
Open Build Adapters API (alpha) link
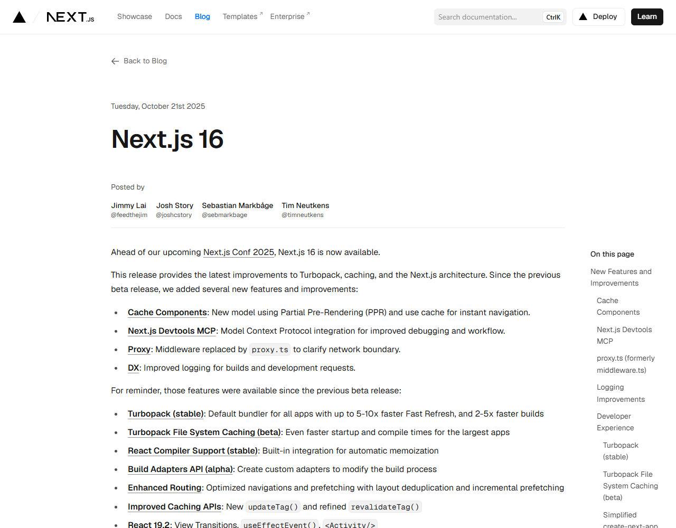click(180, 469)
